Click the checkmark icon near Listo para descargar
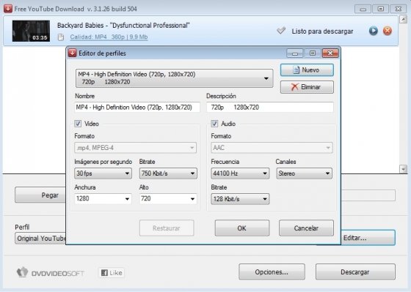411x292 pixels. 281,31
